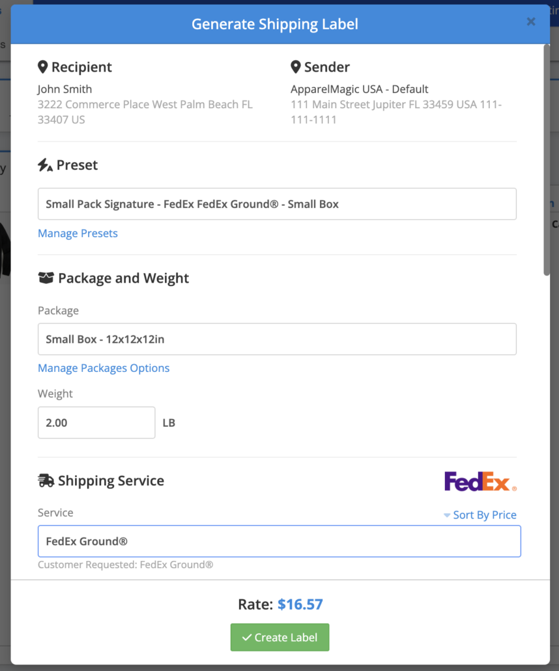Click the Sender location pin icon
Screen dimensions: 559x671
[296, 67]
